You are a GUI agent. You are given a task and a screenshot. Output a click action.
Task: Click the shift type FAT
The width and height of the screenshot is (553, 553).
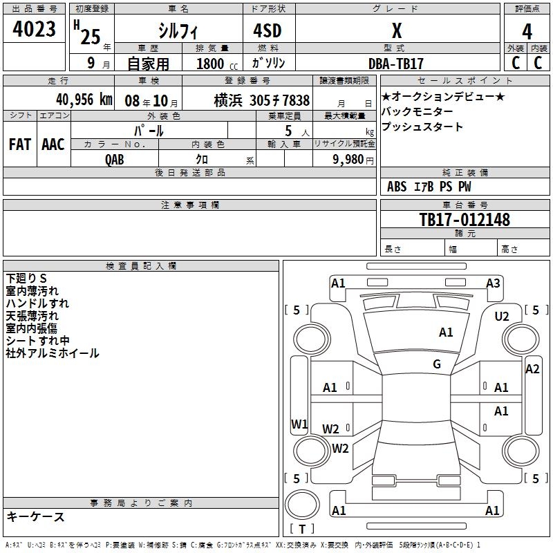pos(20,144)
